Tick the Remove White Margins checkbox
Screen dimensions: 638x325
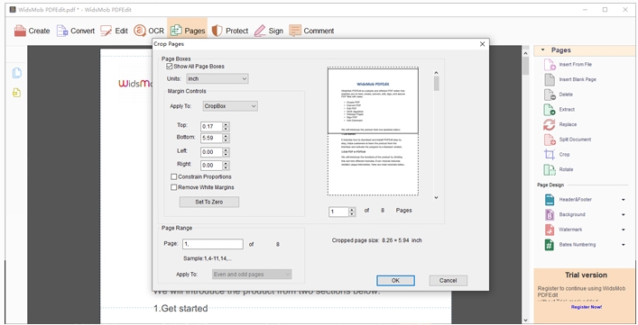174,187
